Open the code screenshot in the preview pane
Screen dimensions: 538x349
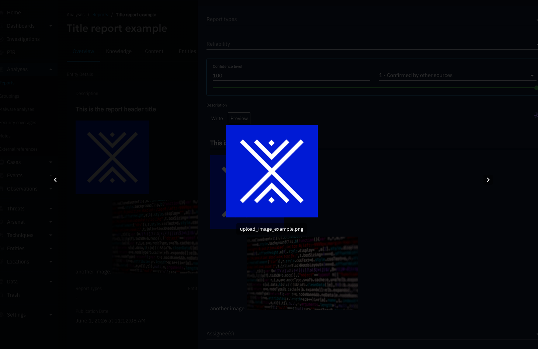pos(302,273)
